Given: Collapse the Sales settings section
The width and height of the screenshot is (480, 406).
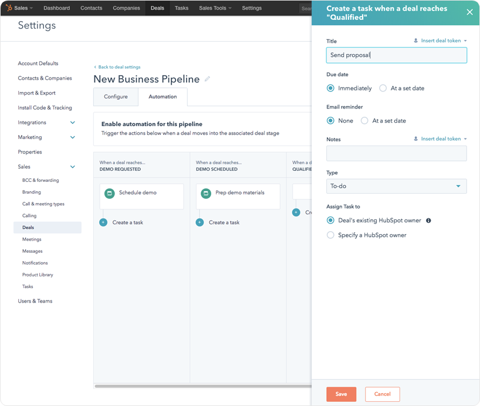Looking at the screenshot, I should pyautogui.click(x=73, y=167).
